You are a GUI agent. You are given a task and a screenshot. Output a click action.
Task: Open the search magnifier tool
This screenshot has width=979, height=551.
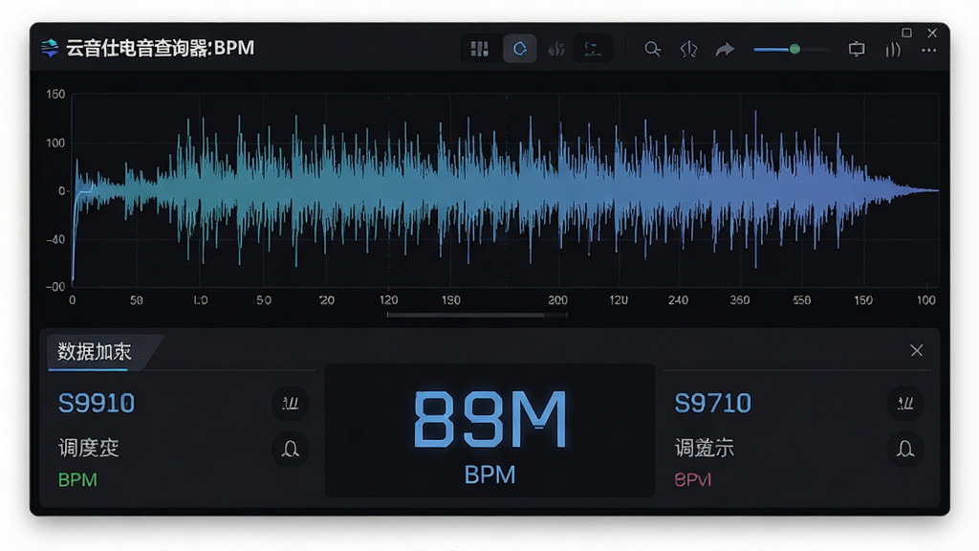point(652,49)
